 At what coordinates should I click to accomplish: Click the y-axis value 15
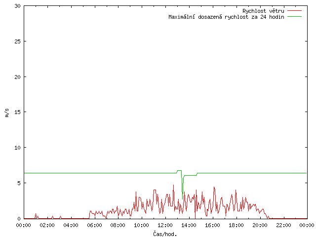click(x=18, y=112)
